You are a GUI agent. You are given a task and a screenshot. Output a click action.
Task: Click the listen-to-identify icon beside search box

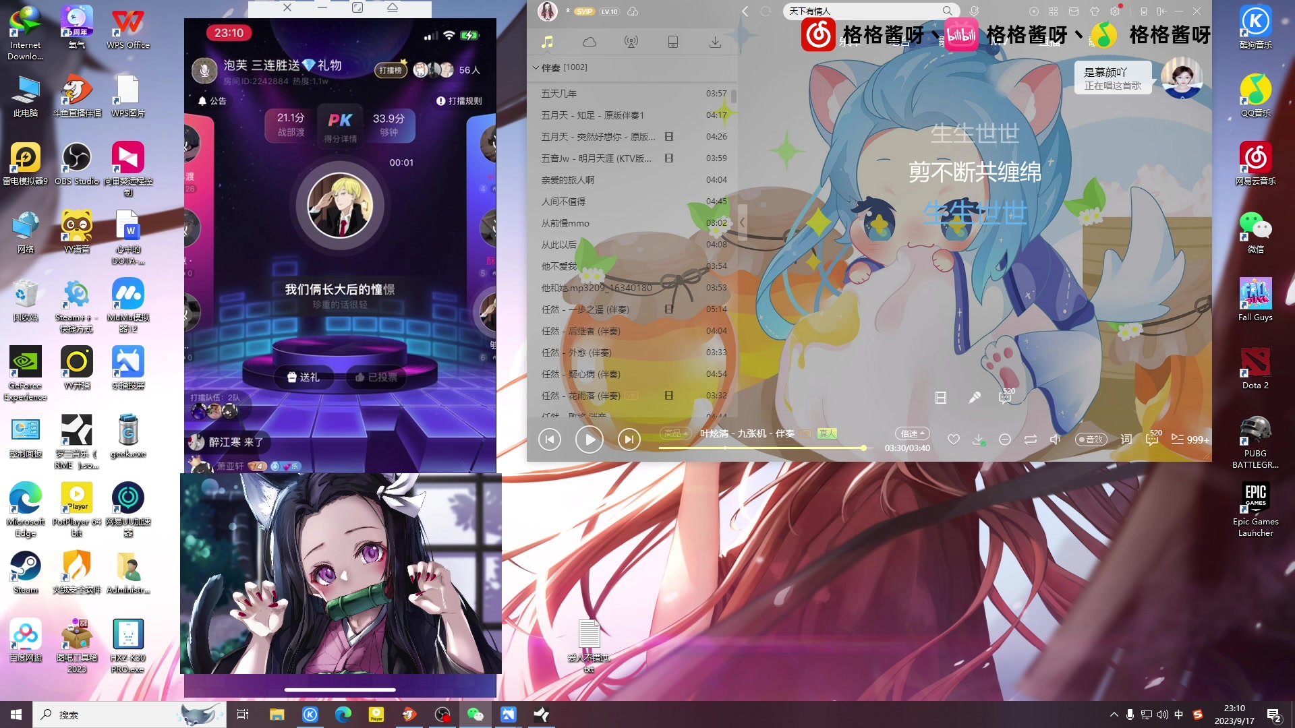[x=974, y=11]
